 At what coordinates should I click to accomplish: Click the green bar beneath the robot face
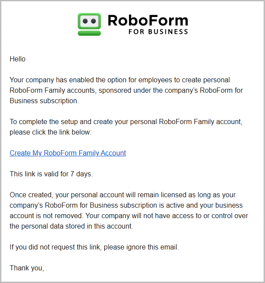(89, 33)
